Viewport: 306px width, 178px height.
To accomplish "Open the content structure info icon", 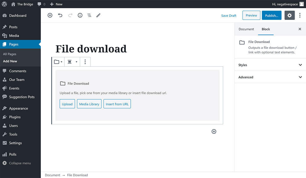I will tap(80, 16).
